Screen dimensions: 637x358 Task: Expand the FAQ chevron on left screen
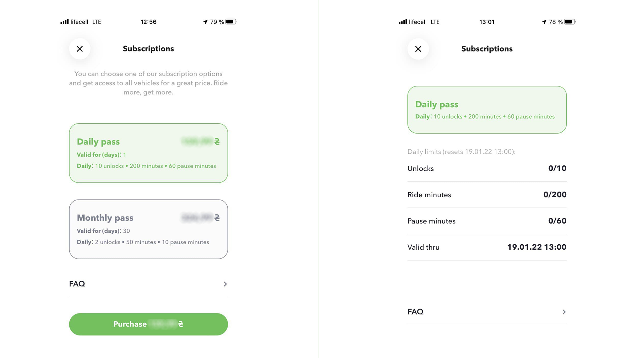click(224, 284)
